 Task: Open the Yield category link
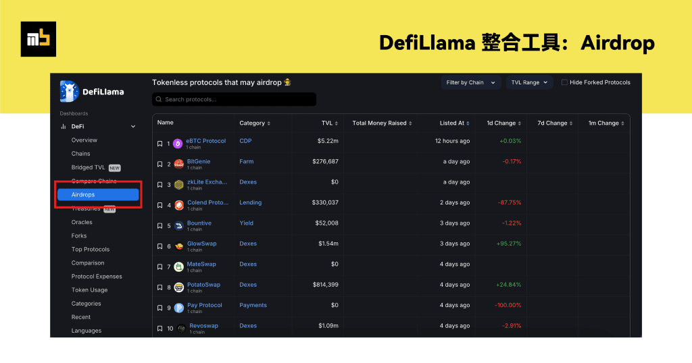point(246,223)
